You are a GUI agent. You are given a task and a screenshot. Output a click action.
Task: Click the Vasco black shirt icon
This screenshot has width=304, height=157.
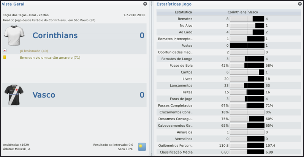click(x=14, y=95)
